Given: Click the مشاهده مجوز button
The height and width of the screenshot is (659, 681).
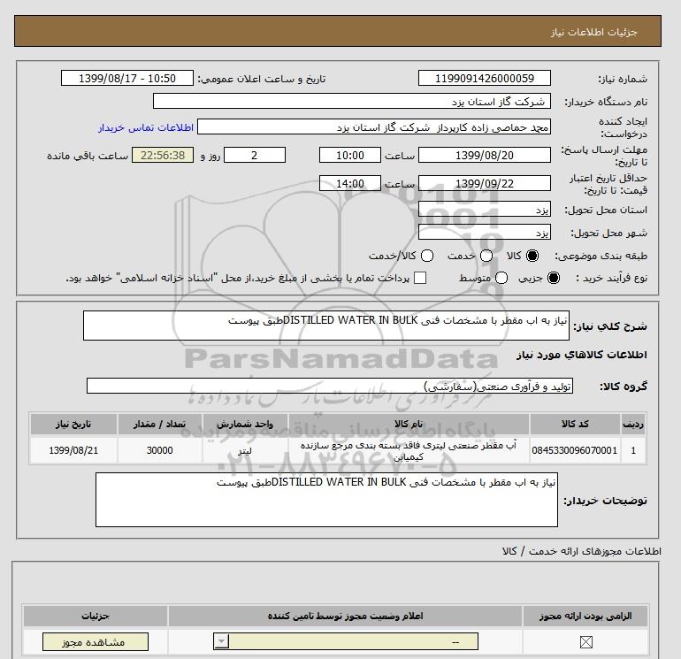Looking at the screenshot, I should (x=96, y=641).
